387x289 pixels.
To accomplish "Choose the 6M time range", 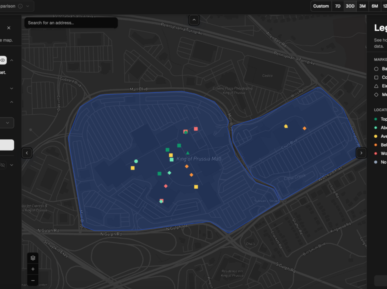I will 375,6.
